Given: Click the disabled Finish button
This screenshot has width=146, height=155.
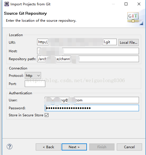Looking at the screenshot, I should coord(102,147).
